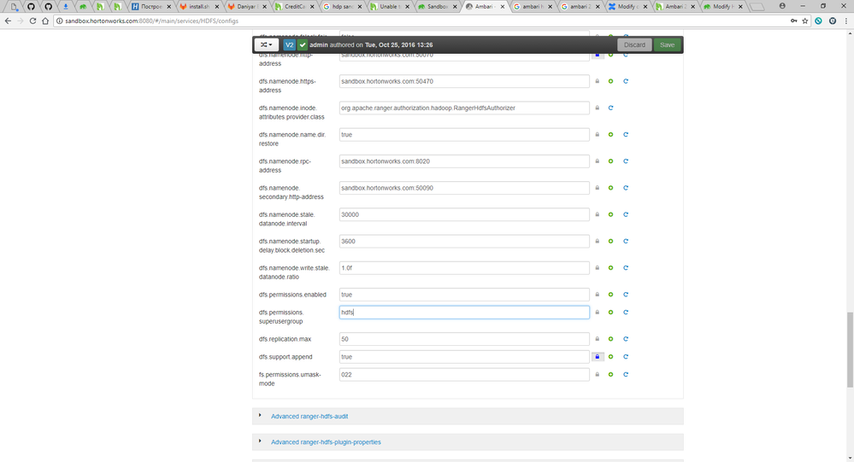
Task: Override dfs.namenode.name.dir.restore property
Action: 610,134
